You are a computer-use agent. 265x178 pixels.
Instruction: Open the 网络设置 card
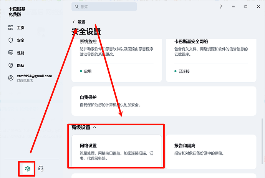tap(117, 151)
